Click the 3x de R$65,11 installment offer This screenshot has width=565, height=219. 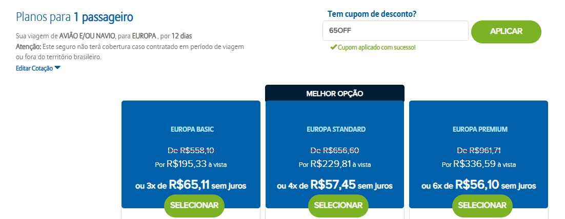pos(191,185)
